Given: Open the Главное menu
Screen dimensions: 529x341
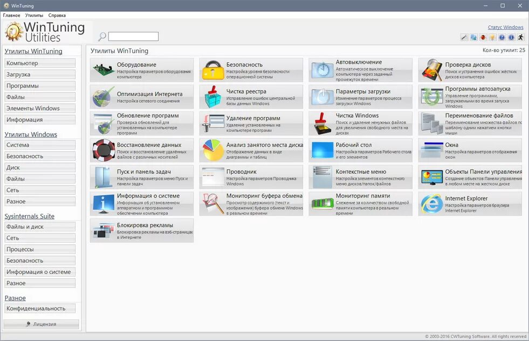Looking at the screenshot, I should (11, 15).
